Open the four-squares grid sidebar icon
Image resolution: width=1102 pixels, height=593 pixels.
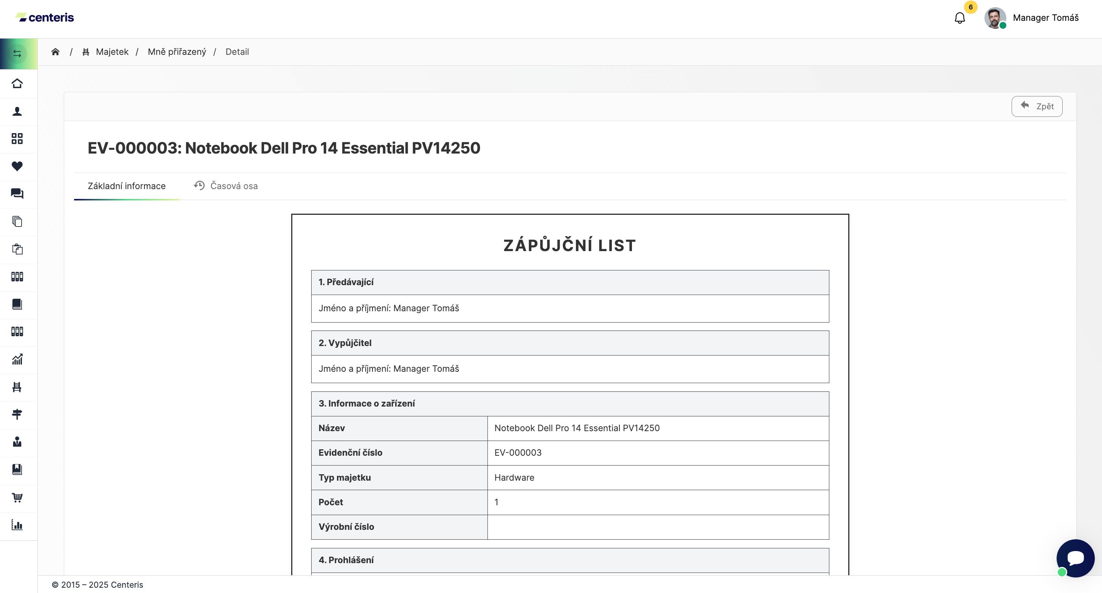[17, 139]
